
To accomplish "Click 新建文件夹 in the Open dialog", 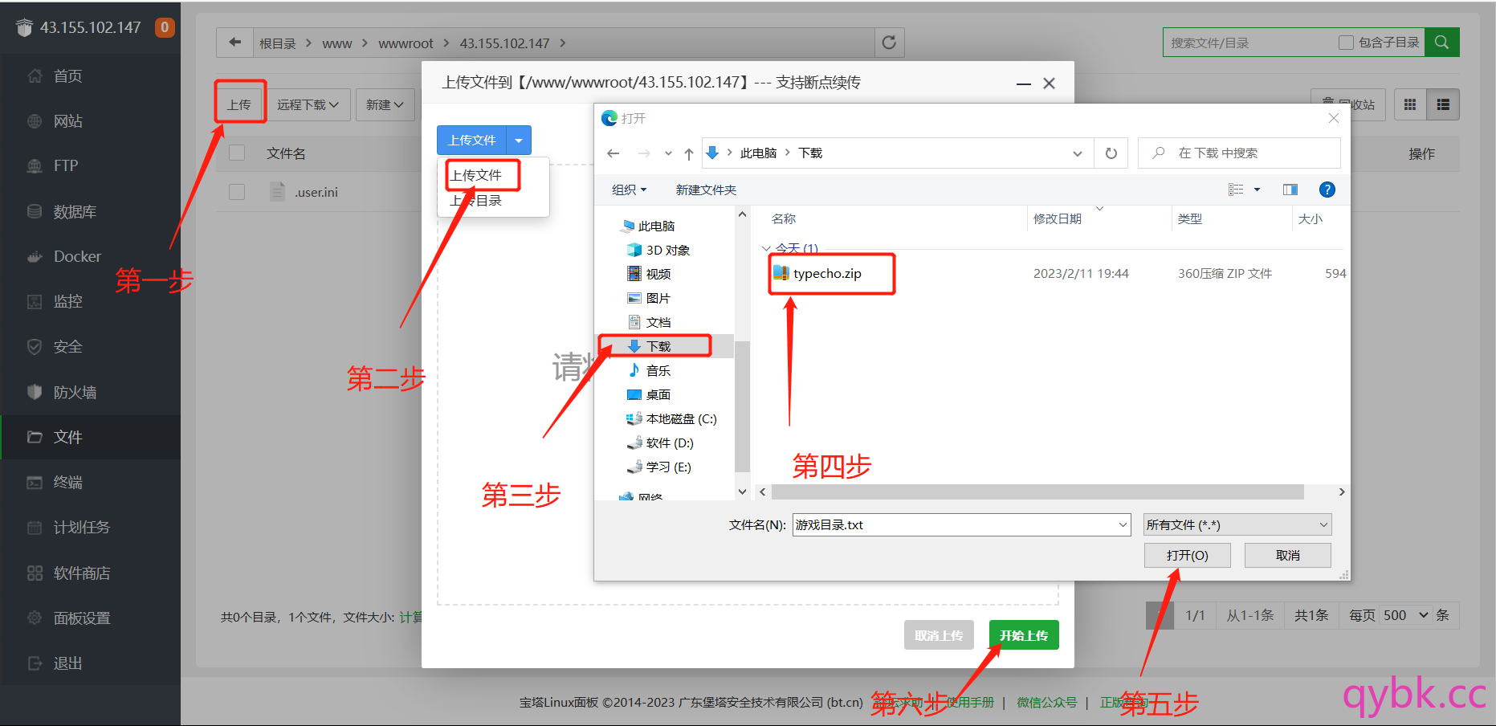I will [x=706, y=190].
